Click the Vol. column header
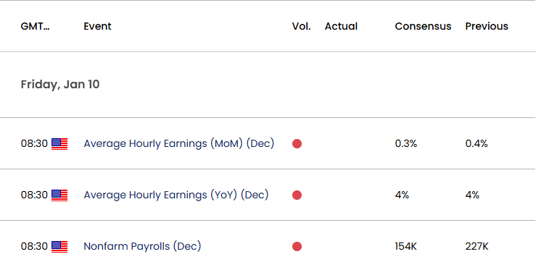The image size is (536, 270). point(301,26)
